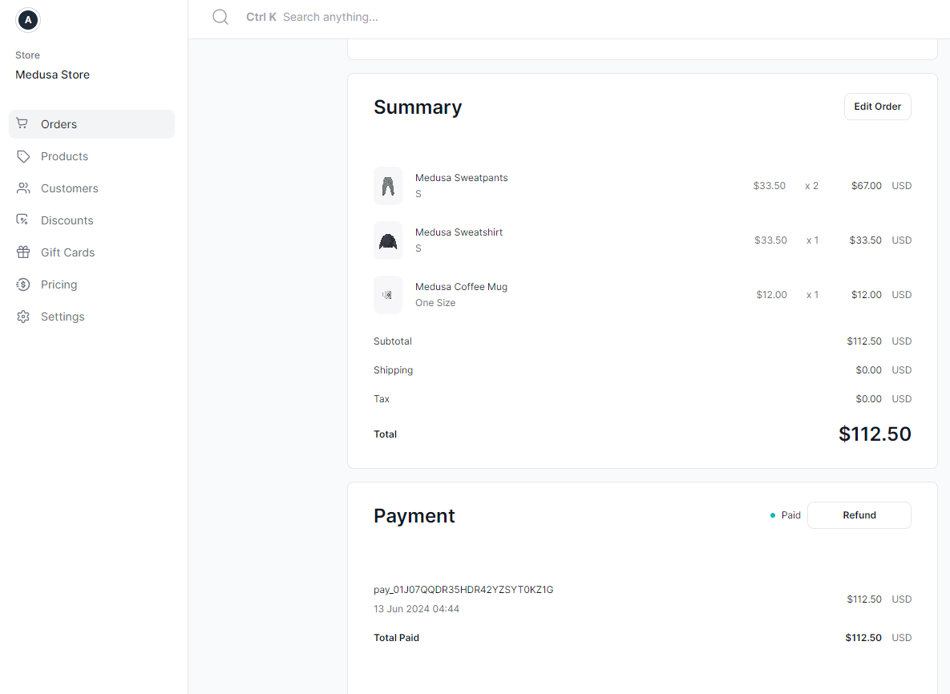Click the Products tag icon

(x=25, y=156)
